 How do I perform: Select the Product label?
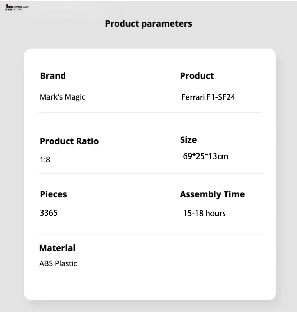pyautogui.click(x=197, y=76)
